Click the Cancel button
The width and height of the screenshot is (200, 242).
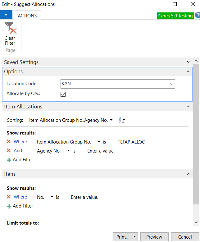185,237
